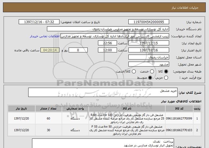Click the تاریخ نیاز column header

coord(21,109)
